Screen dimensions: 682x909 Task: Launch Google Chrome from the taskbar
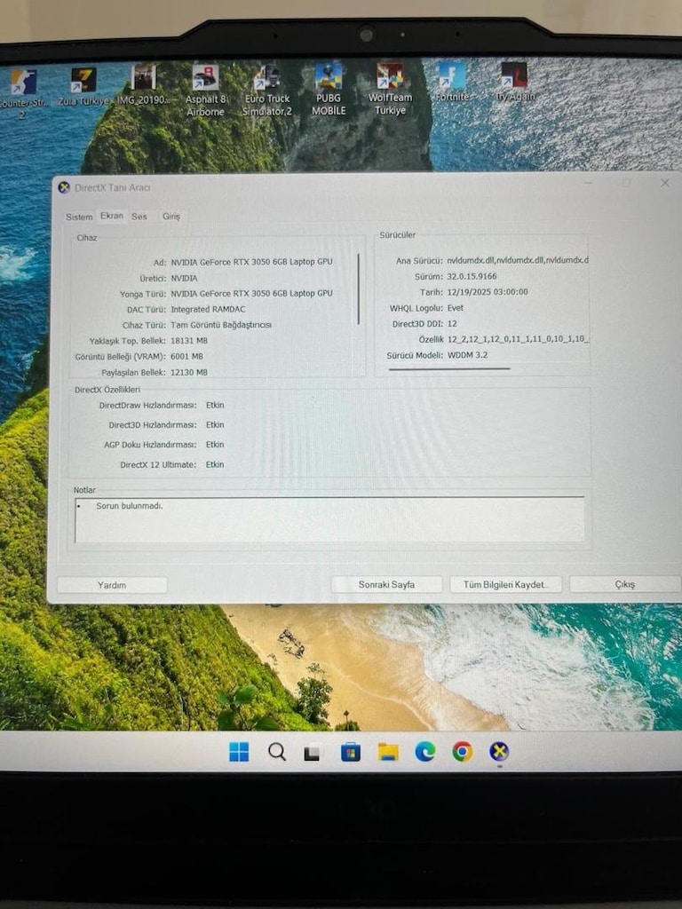(x=462, y=752)
